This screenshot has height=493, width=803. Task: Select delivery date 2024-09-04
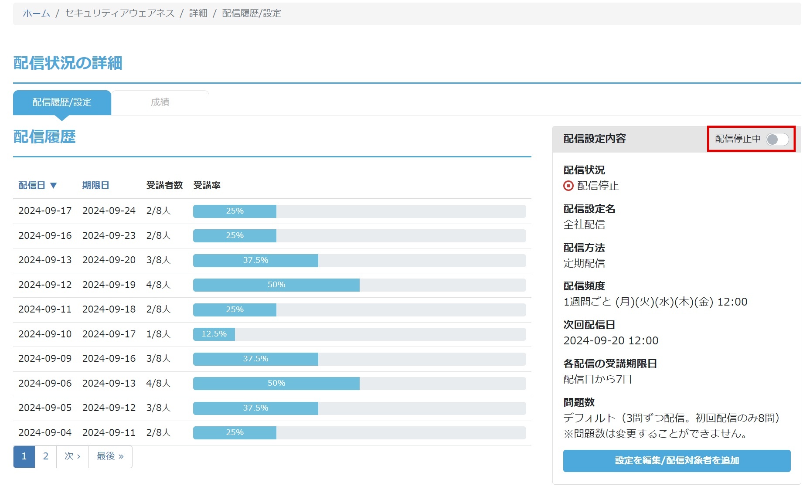(x=45, y=433)
